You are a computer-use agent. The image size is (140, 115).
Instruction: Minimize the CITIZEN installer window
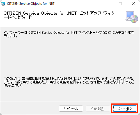(108, 4)
